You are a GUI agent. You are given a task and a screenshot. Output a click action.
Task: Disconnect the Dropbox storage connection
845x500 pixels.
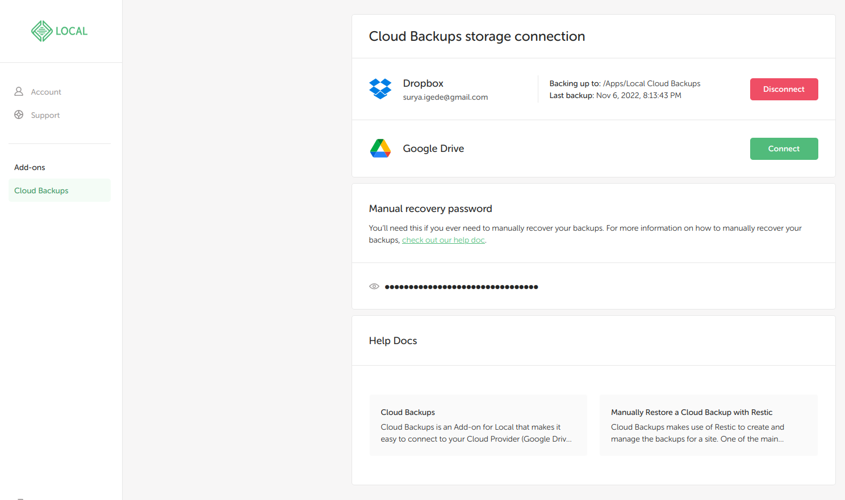(784, 89)
